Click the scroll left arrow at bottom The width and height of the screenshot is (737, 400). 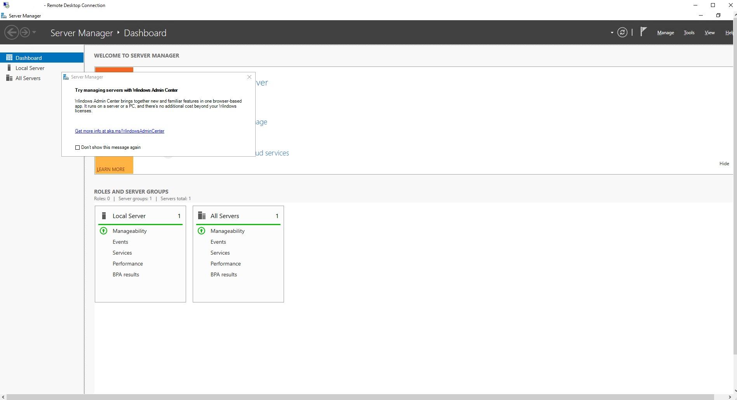(3, 397)
